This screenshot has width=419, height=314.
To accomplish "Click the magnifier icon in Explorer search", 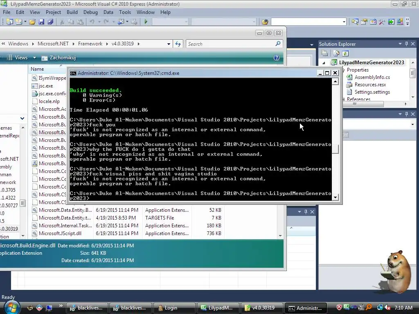I will 278,43.
